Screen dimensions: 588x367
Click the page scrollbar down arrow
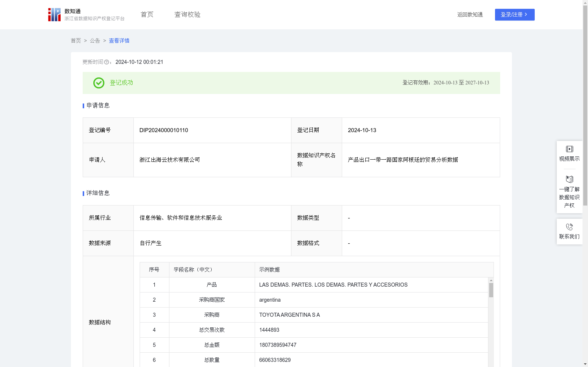[585, 364]
